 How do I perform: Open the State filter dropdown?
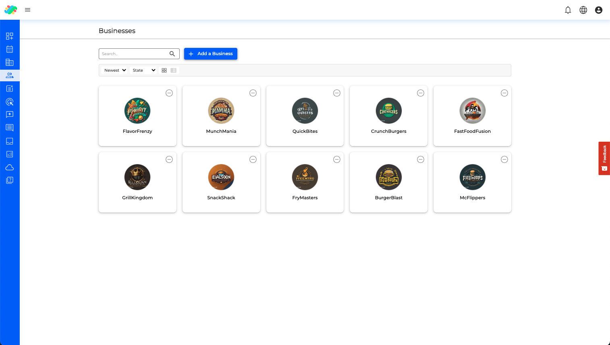click(143, 70)
